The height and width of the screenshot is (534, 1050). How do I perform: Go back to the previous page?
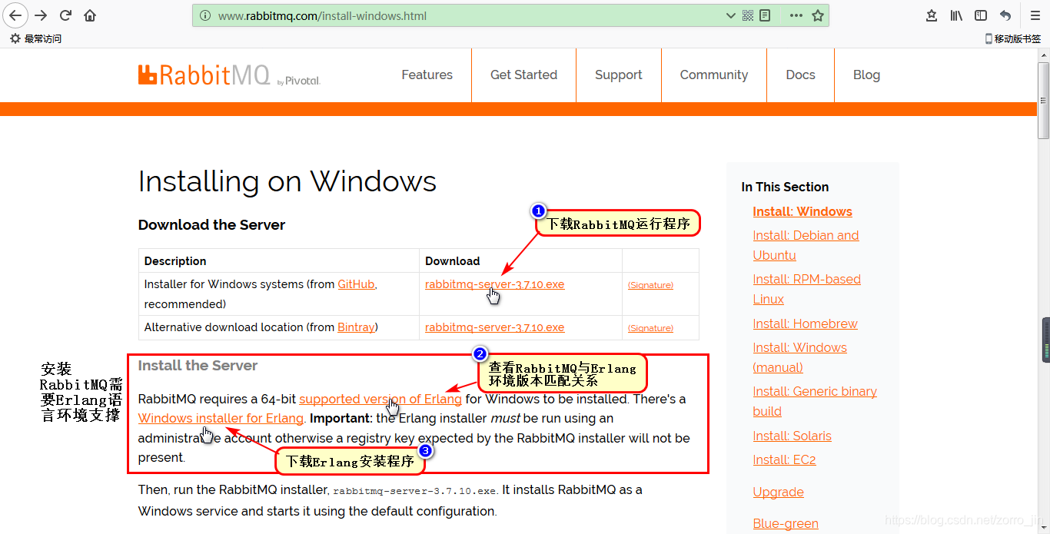pos(15,15)
